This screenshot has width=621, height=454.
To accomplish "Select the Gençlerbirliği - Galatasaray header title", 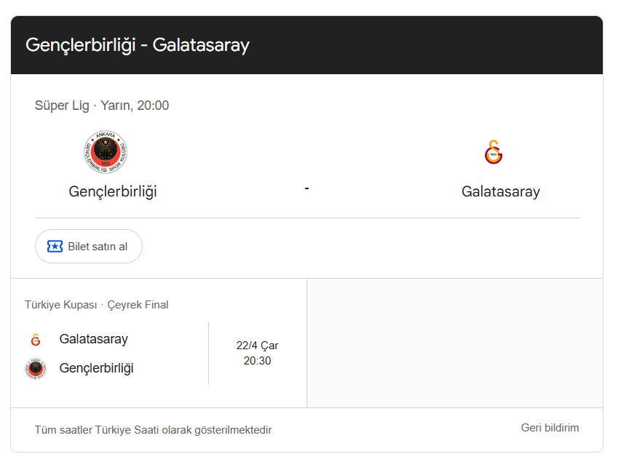I will pyautogui.click(x=138, y=45).
